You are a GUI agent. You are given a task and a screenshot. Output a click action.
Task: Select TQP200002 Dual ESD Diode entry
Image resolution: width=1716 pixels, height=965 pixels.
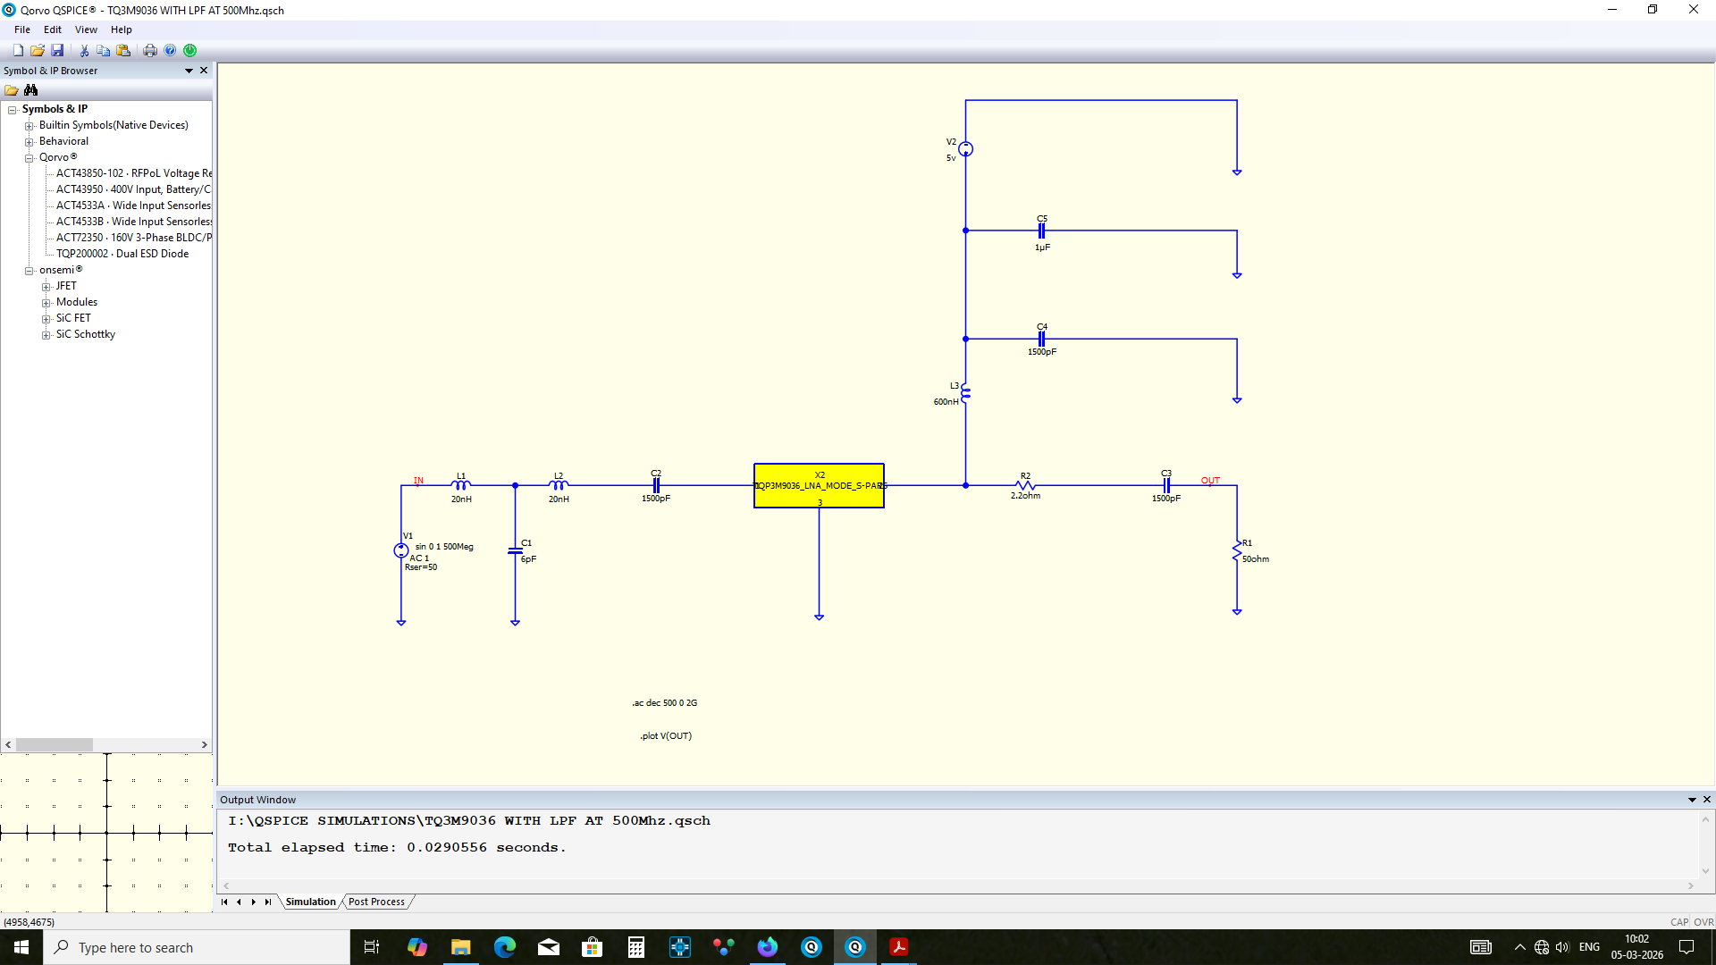click(122, 254)
